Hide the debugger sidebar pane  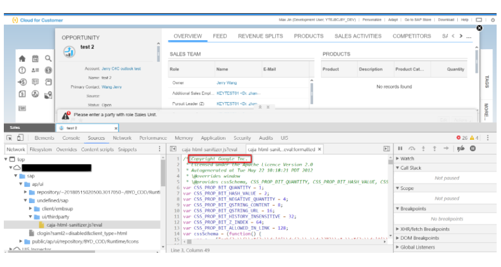[x=387, y=149]
